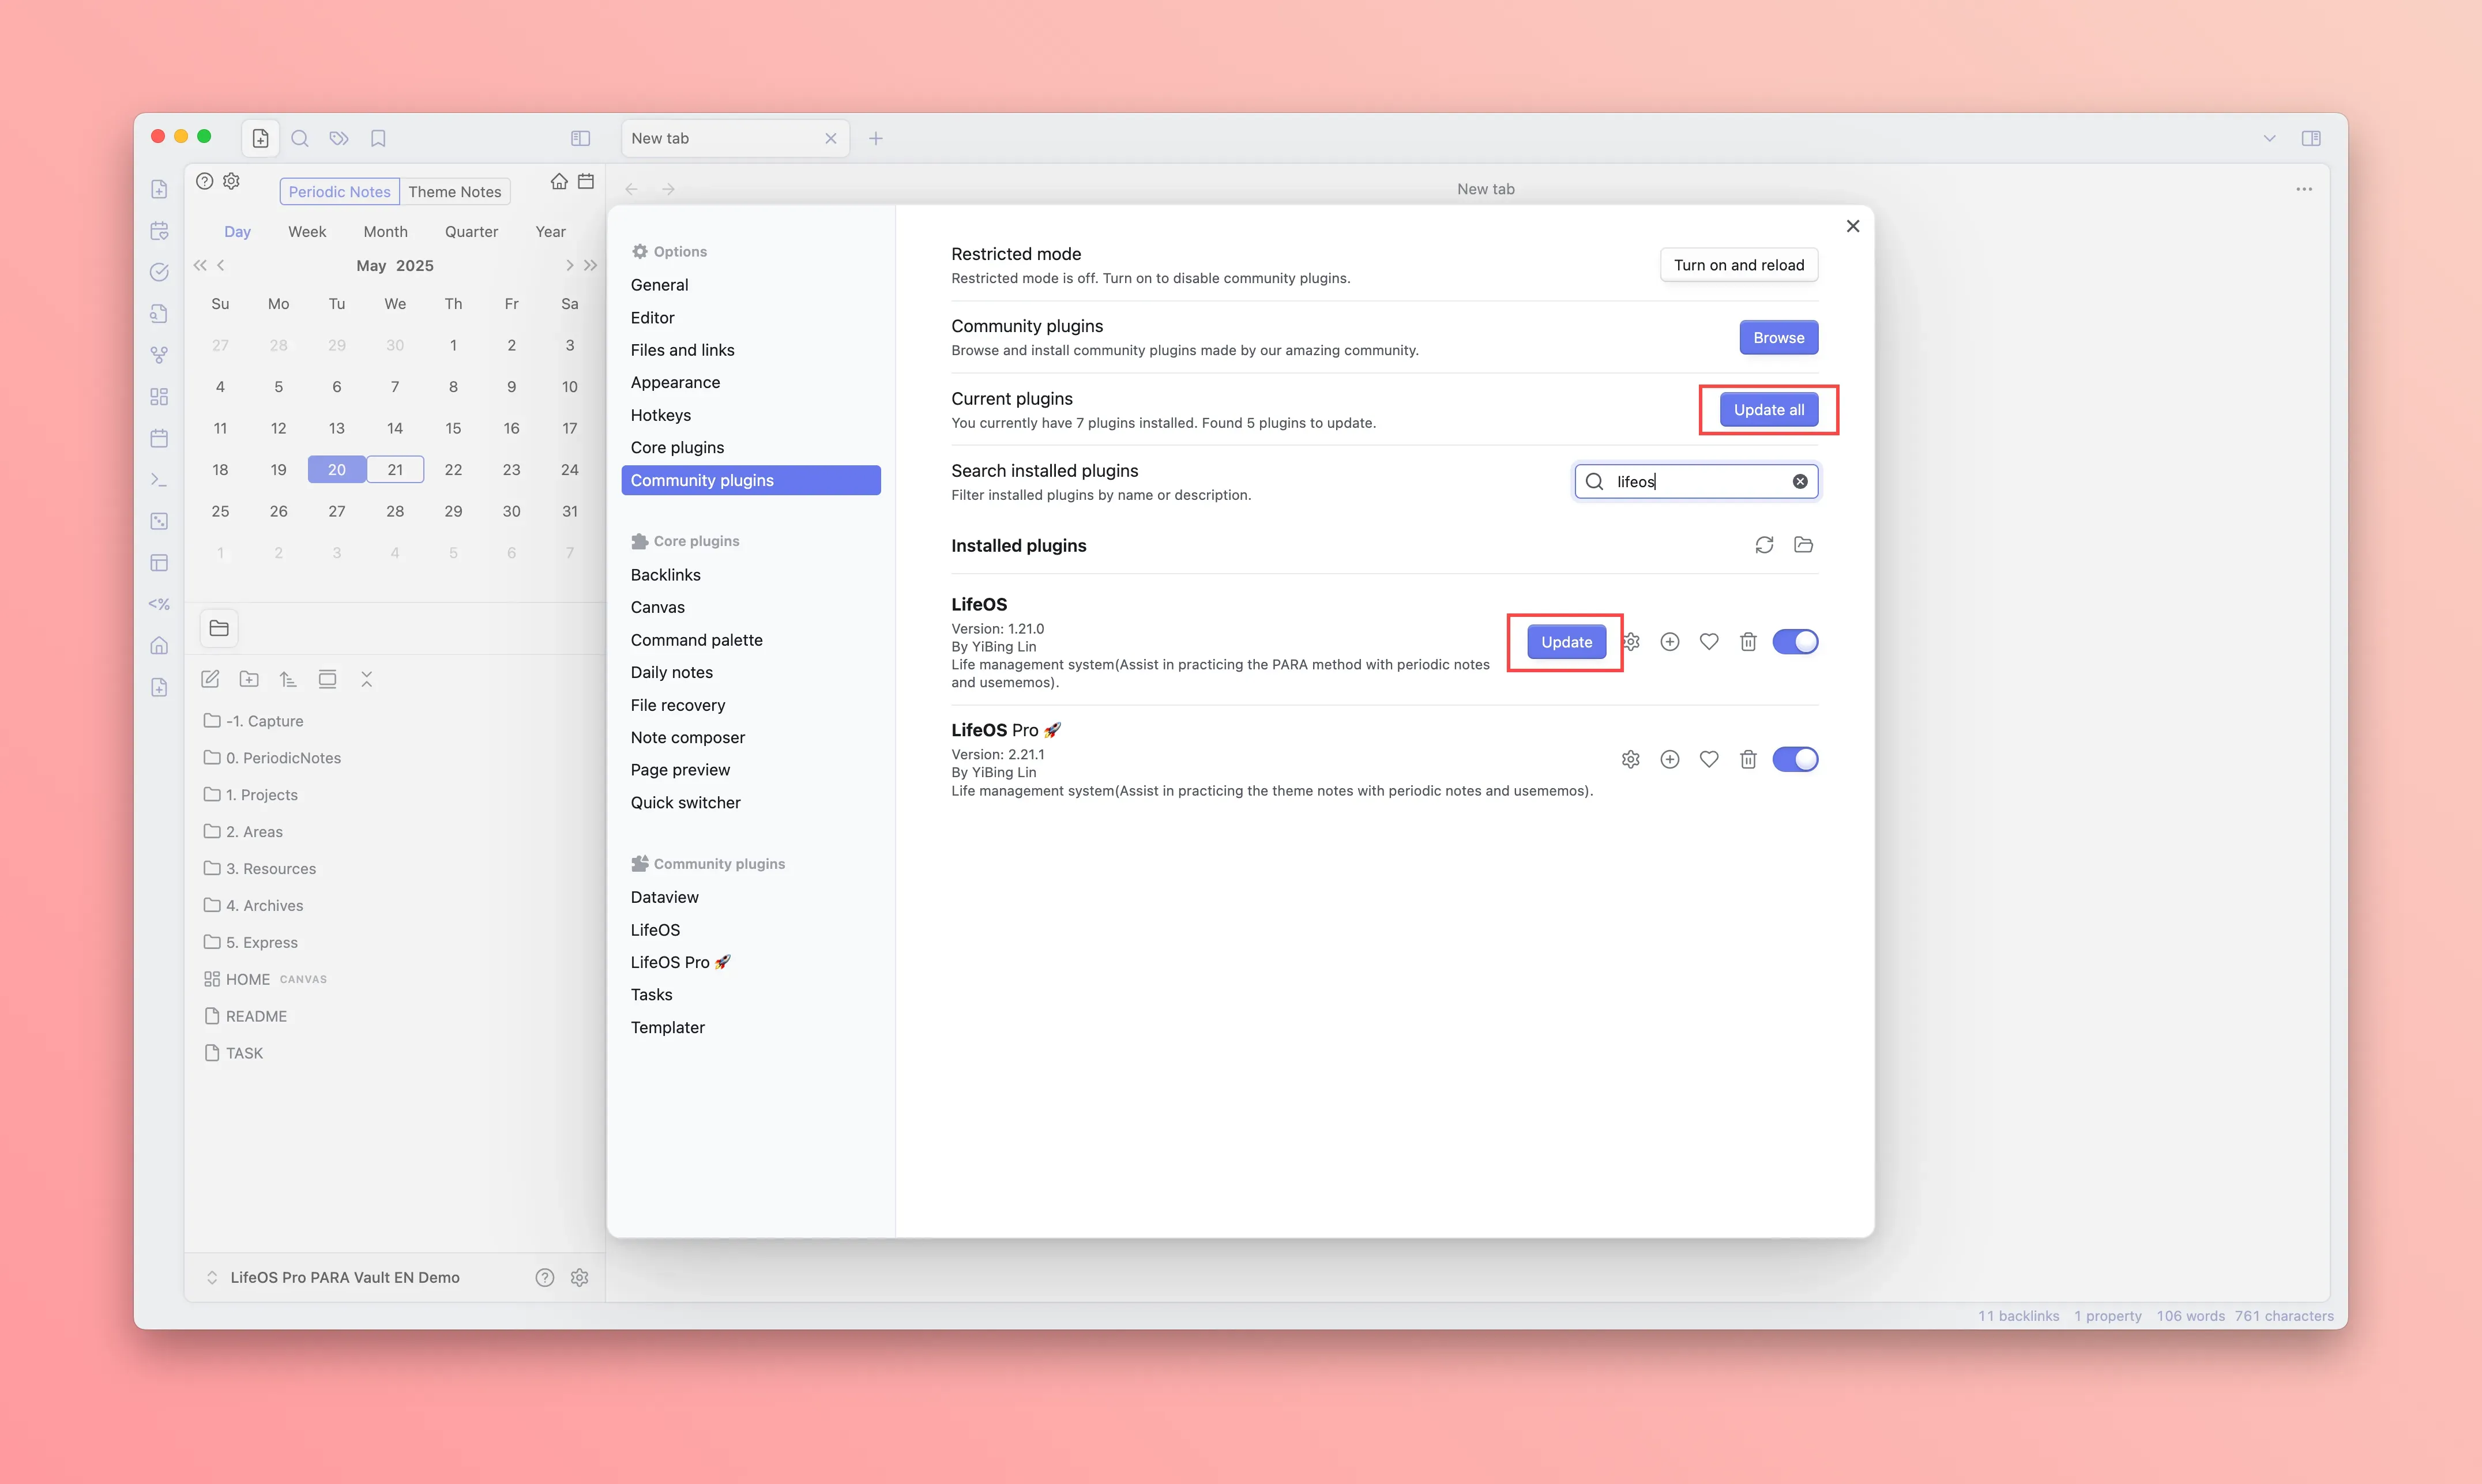Viewport: 2482px width, 1484px height.
Task: Click the bookmark icon in top toolbar
Action: point(378,138)
